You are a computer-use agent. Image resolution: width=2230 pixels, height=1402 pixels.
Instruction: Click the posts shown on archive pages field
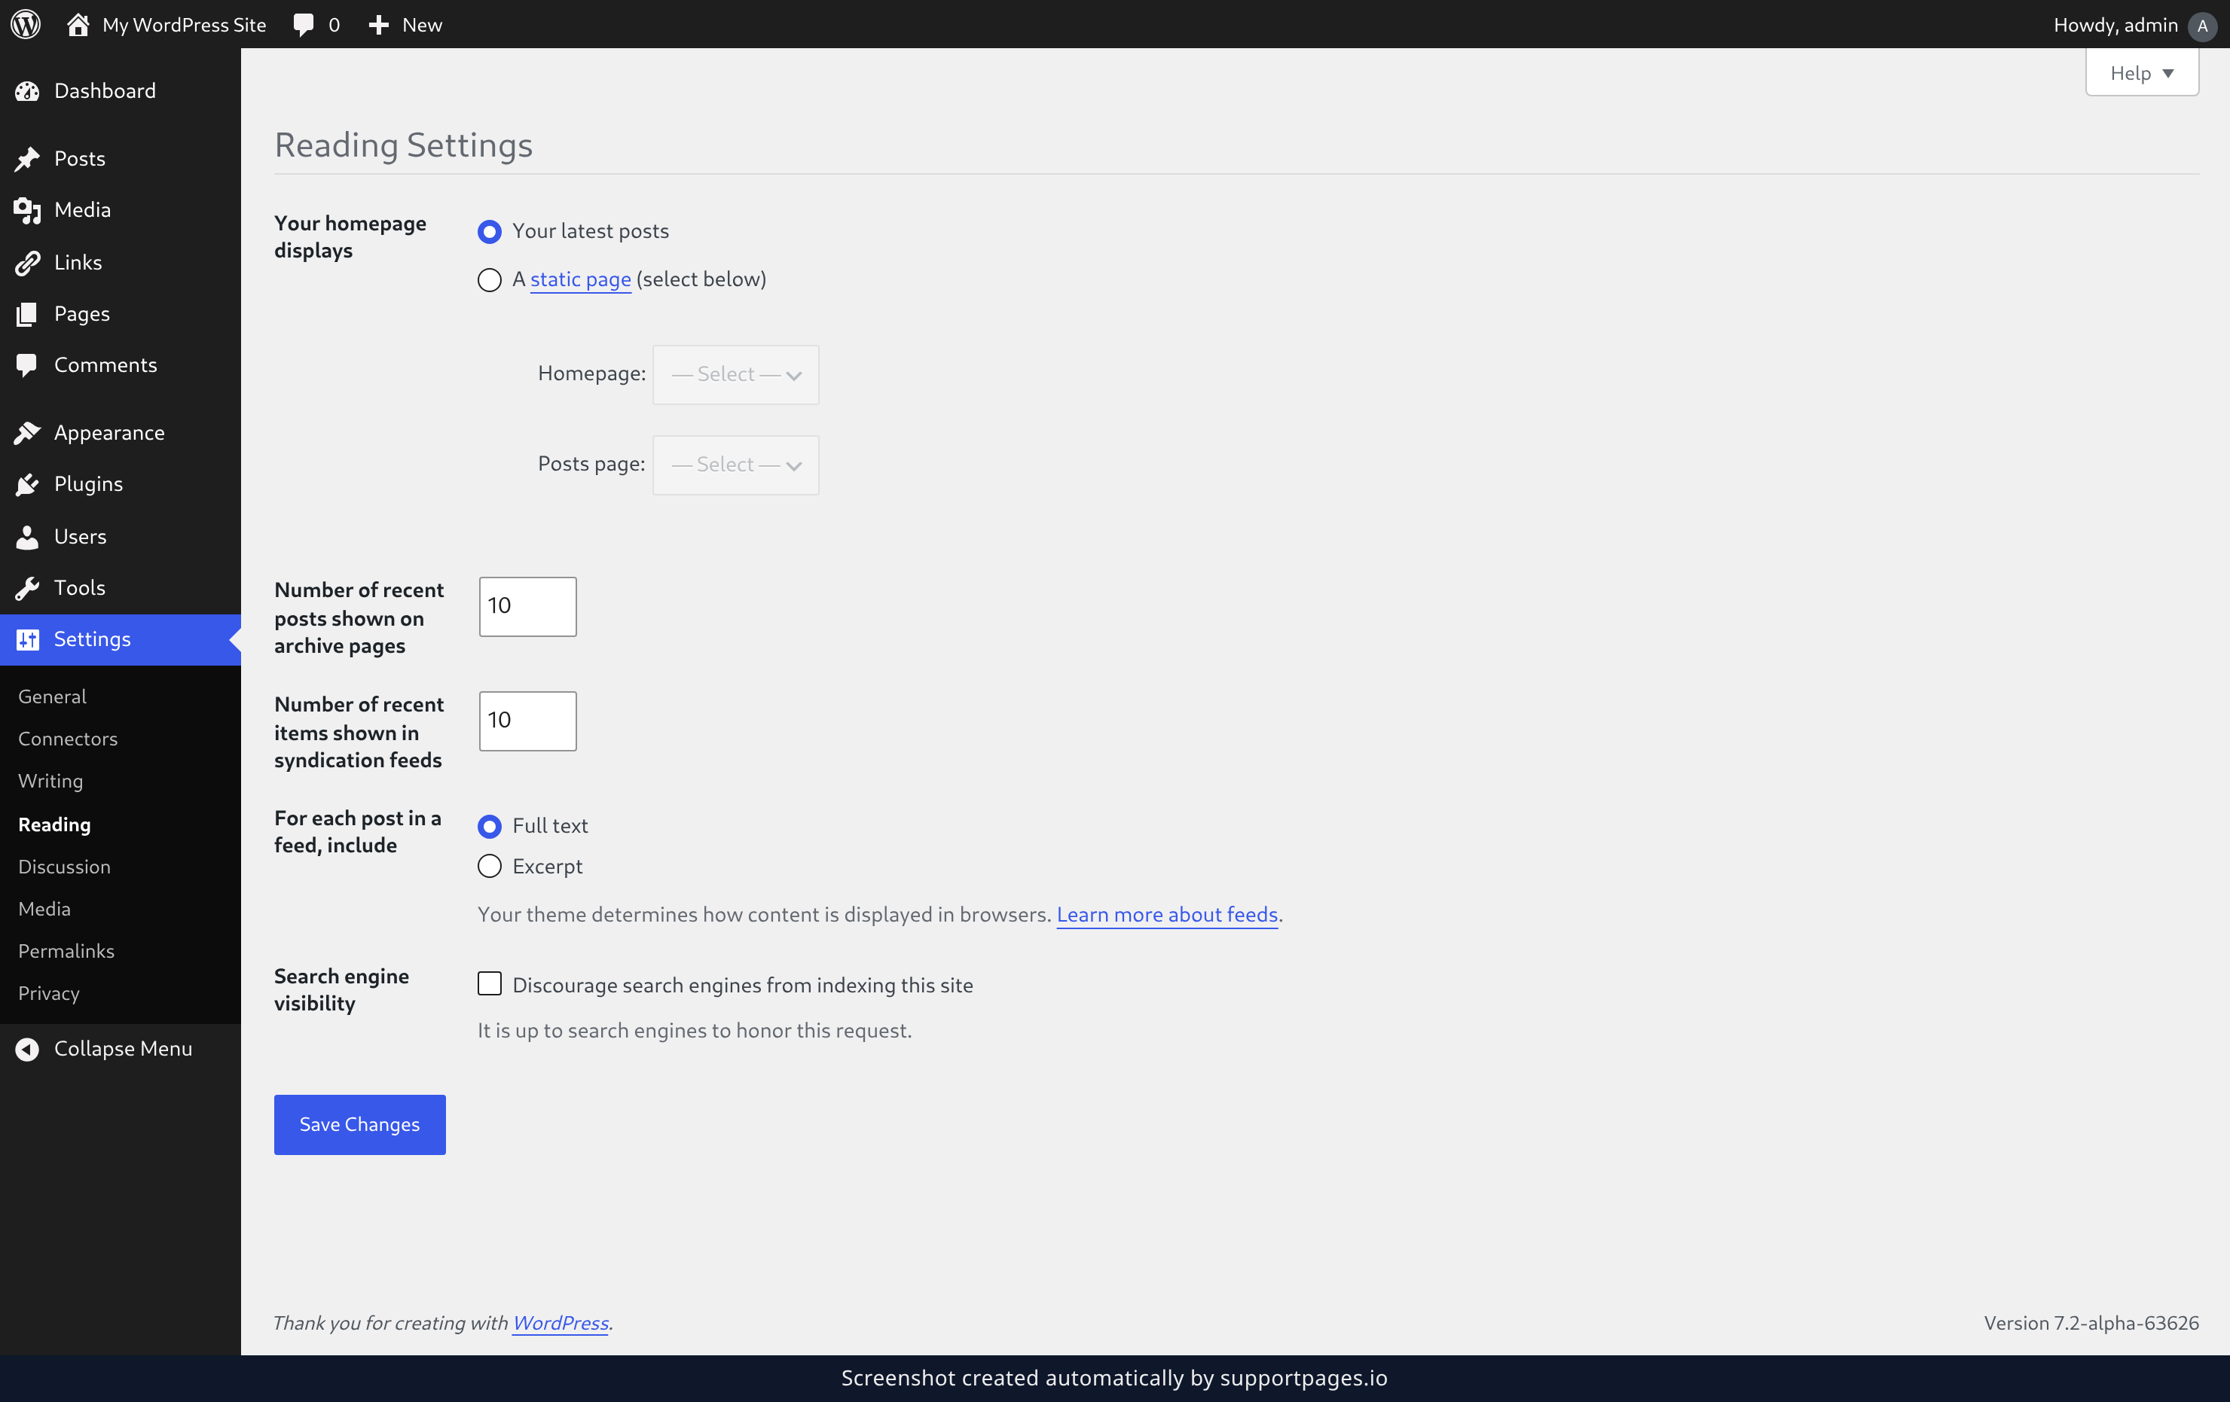click(528, 606)
